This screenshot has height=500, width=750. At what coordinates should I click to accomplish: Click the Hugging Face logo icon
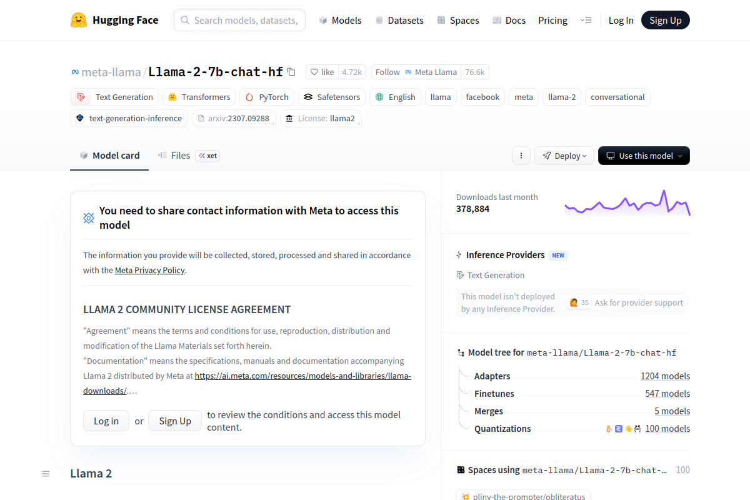(79, 20)
